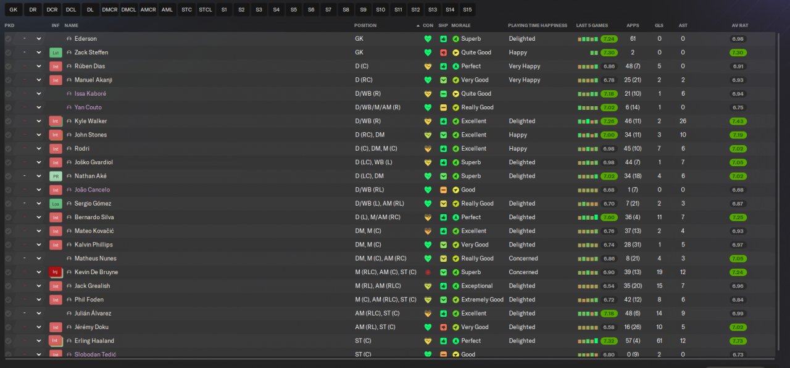Click Manuel Akanji's sharpness icon
Viewport: 790px width, 368px height.
point(443,80)
